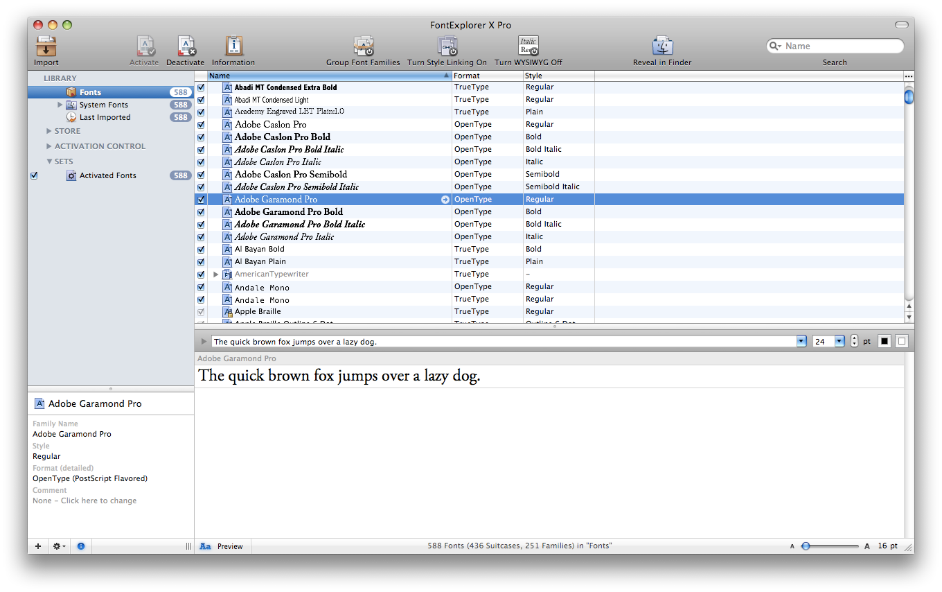
Task: Click Turn WYSIWYG Off icon
Action: coord(528,46)
